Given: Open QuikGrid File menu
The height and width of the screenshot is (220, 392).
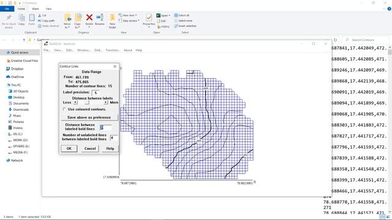Looking at the screenshot, I should click(47, 50).
